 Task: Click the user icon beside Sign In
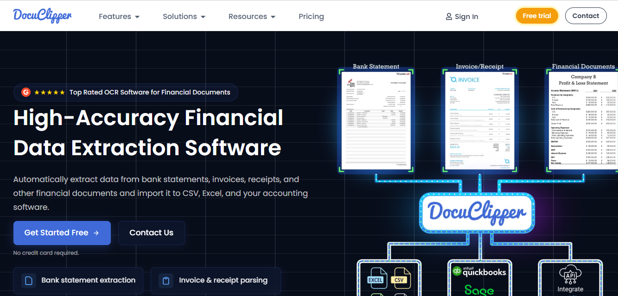(x=449, y=17)
